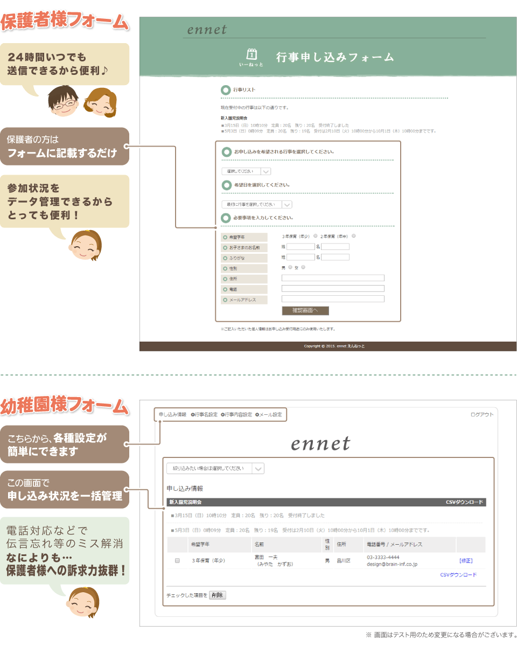Click the ふりがな 名 input field

coord(335,257)
